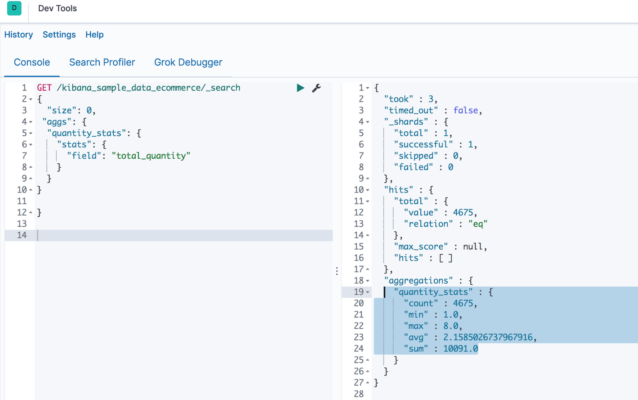
Task: Collapse the "aggregations" block in response
Action: (x=367, y=281)
